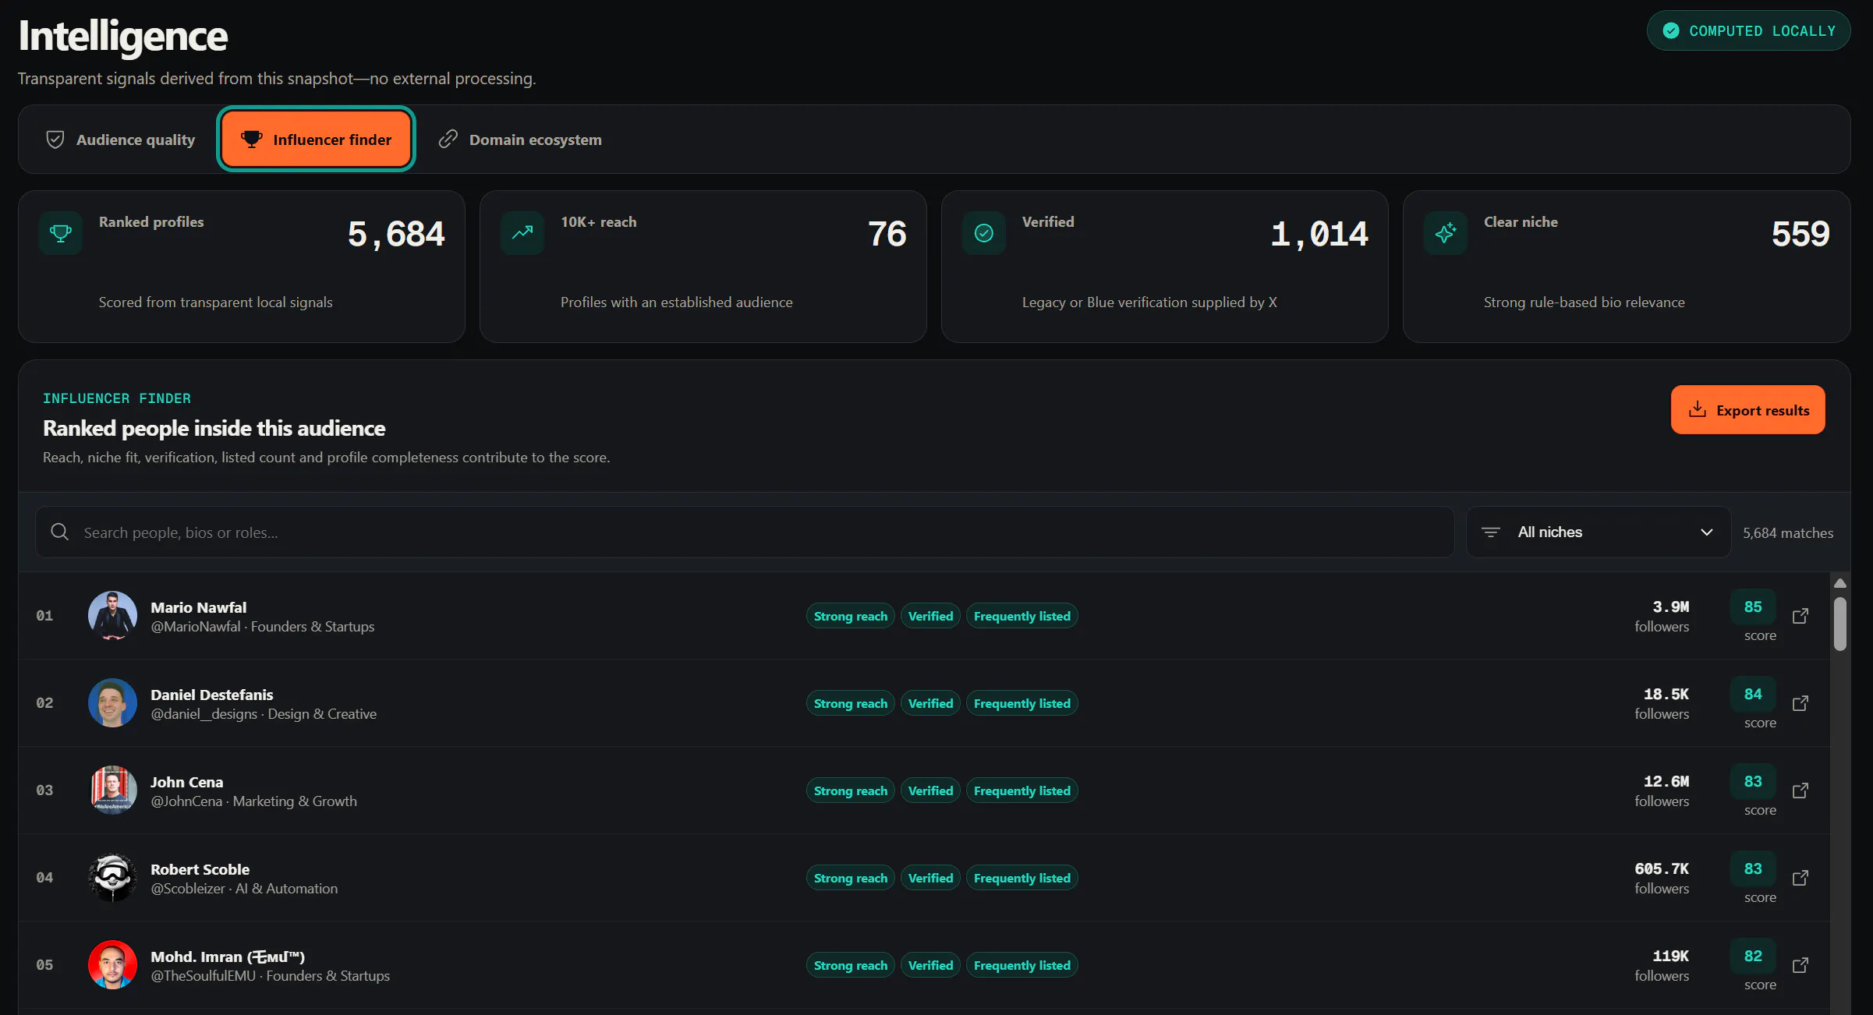
Task: Click the Ranked profiles value '5,684'
Action: pos(396,234)
